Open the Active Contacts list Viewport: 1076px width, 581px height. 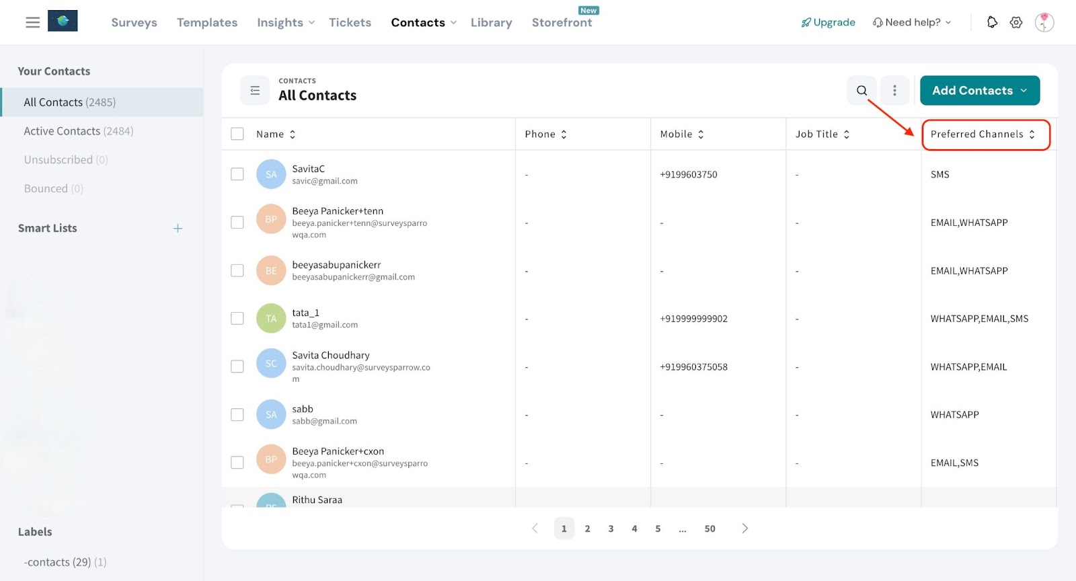pos(78,131)
